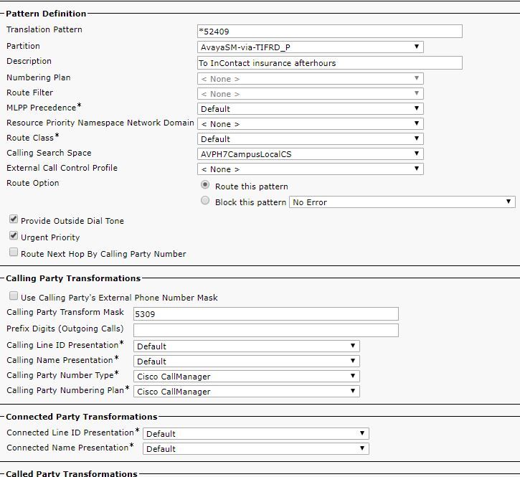520x477 pixels.
Task: Click the Calling Search Space label
Action: [x=49, y=153]
